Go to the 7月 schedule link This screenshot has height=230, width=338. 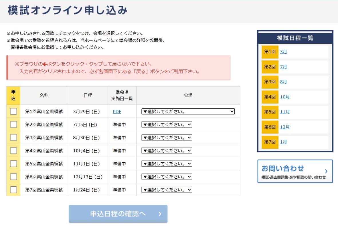coord(283,67)
